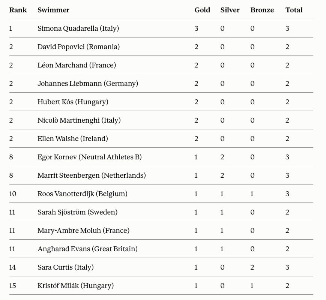The height and width of the screenshot is (300, 326).
Task: Click the Total column header
Action: pos(294,10)
